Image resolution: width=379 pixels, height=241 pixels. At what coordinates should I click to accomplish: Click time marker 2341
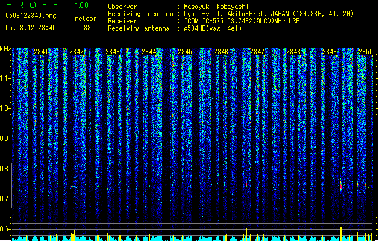tap(41, 52)
